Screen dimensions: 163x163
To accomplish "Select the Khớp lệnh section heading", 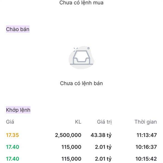I will 18,110.
